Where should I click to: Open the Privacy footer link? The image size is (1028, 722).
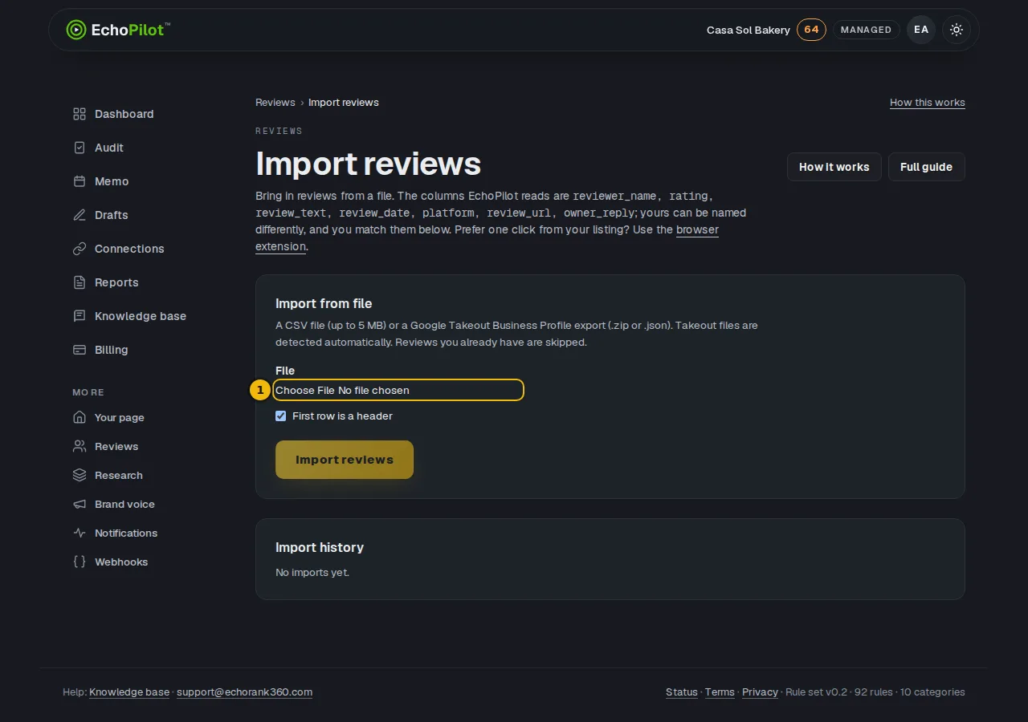coord(760,692)
